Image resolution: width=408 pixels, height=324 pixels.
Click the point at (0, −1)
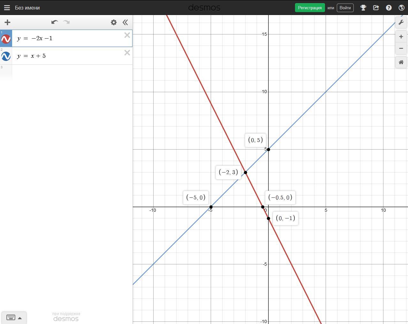pos(268,218)
